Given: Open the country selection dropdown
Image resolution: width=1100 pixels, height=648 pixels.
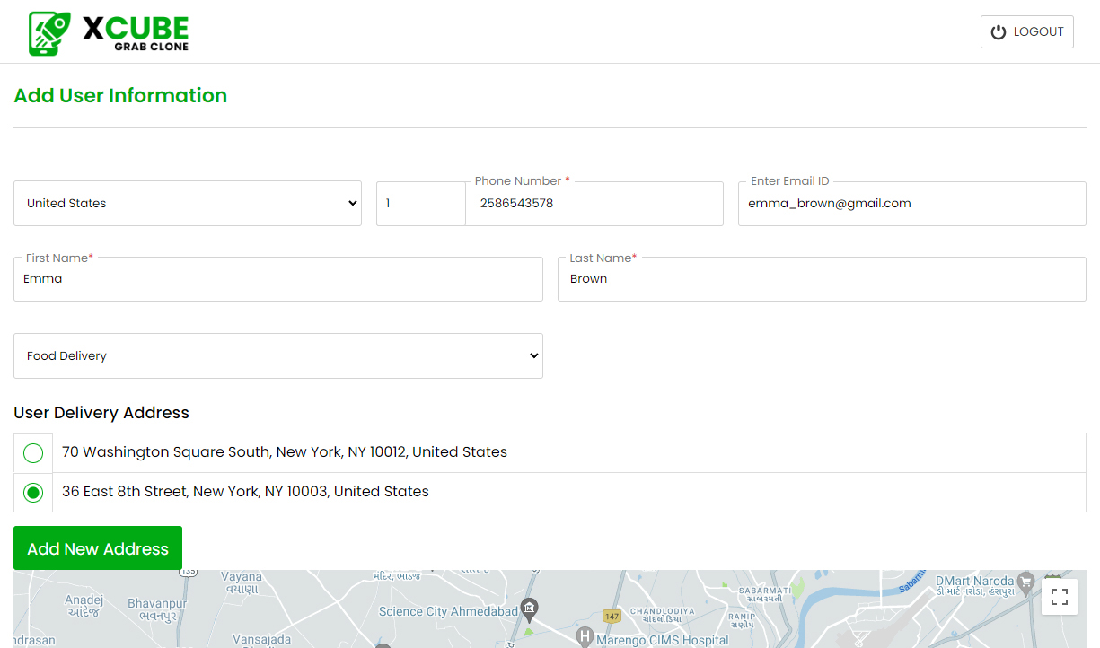Looking at the screenshot, I should coord(188,203).
